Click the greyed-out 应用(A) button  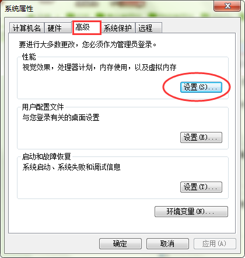pos(215,243)
